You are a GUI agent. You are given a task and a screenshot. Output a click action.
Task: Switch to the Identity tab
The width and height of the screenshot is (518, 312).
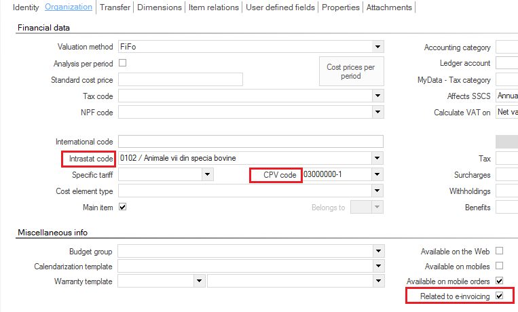pyautogui.click(x=26, y=7)
